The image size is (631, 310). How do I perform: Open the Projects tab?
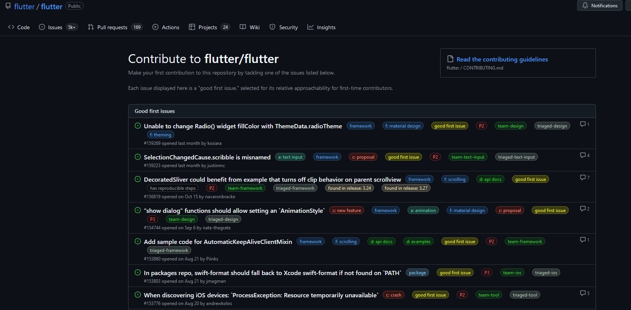coord(209,27)
